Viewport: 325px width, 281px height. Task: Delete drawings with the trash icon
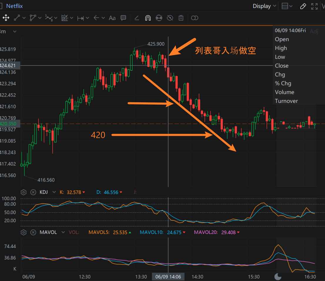181,18
